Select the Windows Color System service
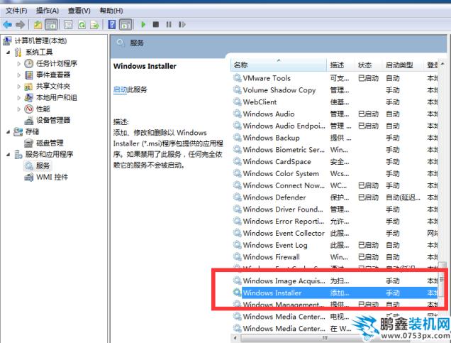The width and height of the screenshot is (451, 343). point(335,174)
